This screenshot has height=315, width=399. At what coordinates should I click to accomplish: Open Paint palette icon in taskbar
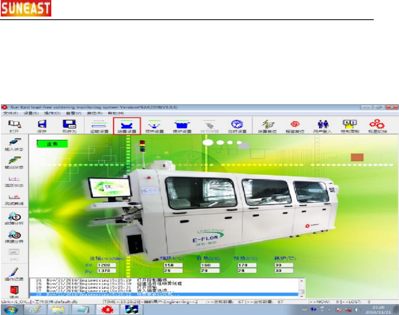(x=36, y=310)
